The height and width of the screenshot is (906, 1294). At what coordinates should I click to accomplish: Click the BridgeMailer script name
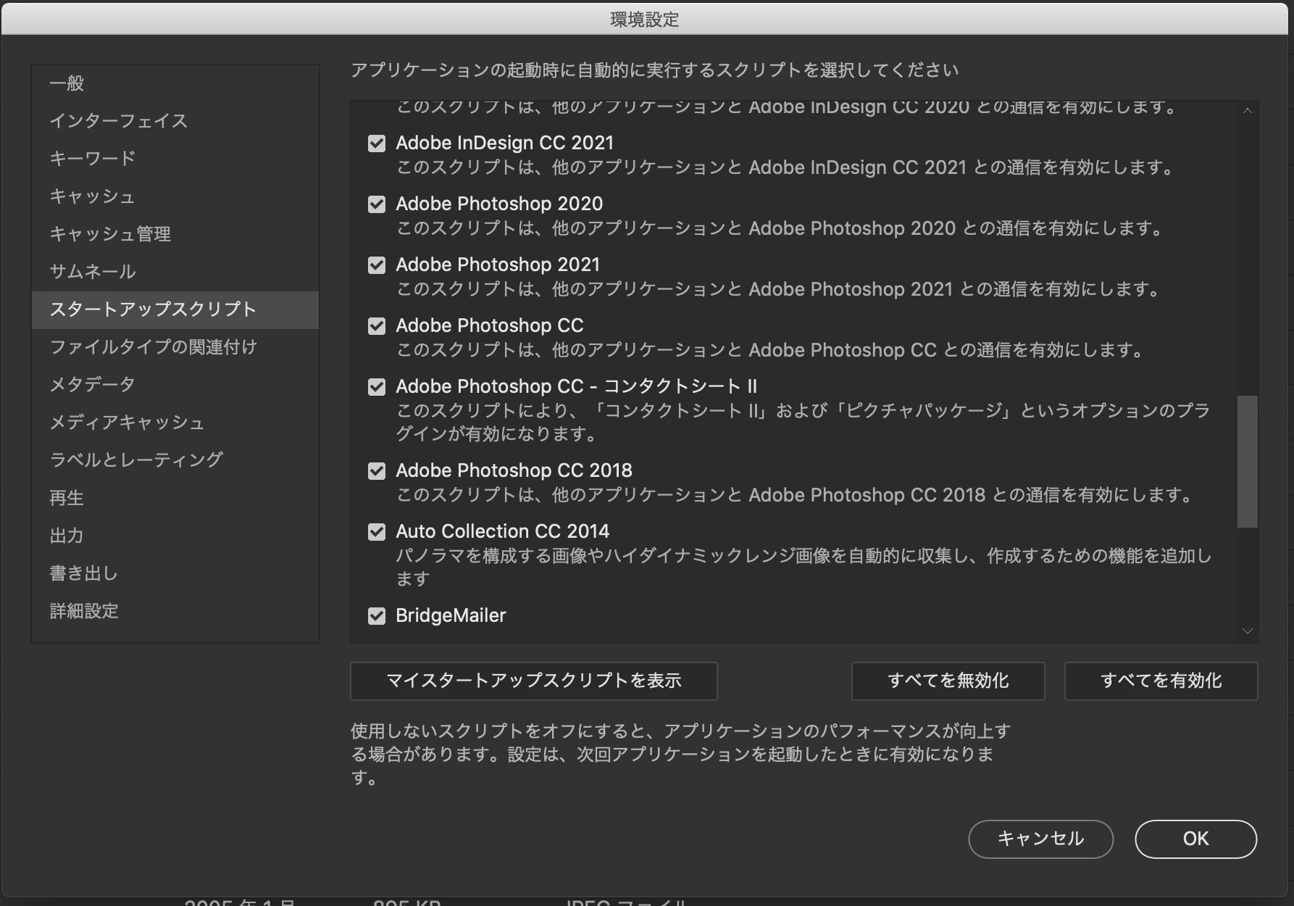click(451, 615)
